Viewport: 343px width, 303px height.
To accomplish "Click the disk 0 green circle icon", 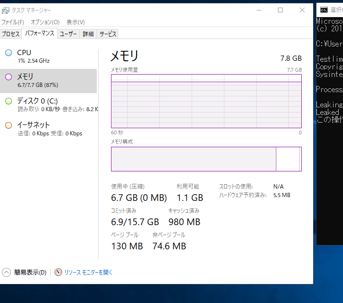I will coord(9,101).
